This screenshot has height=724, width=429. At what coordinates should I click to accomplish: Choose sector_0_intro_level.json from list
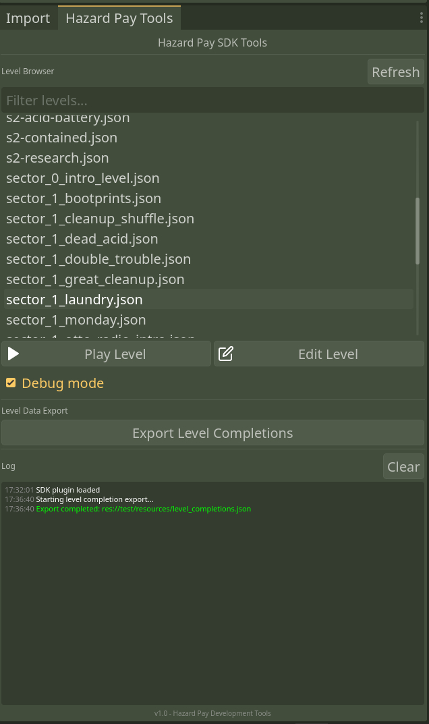coord(82,178)
